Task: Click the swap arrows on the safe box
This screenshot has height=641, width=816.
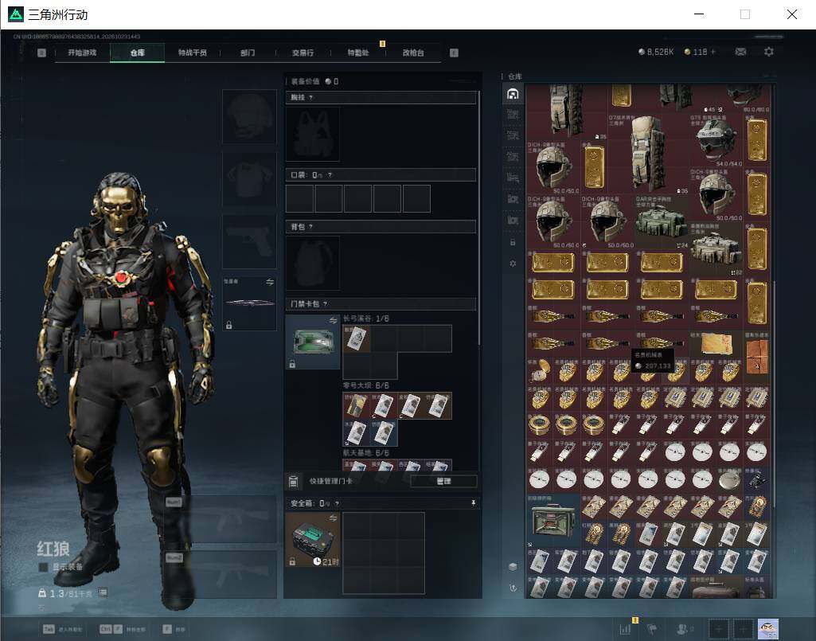Action: [x=333, y=518]
